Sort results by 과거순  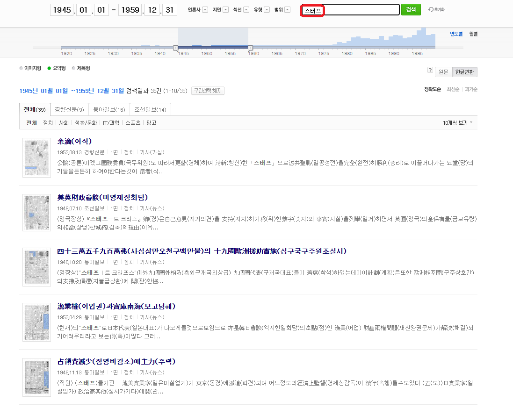pyautogui.click(x=471, y=89)
